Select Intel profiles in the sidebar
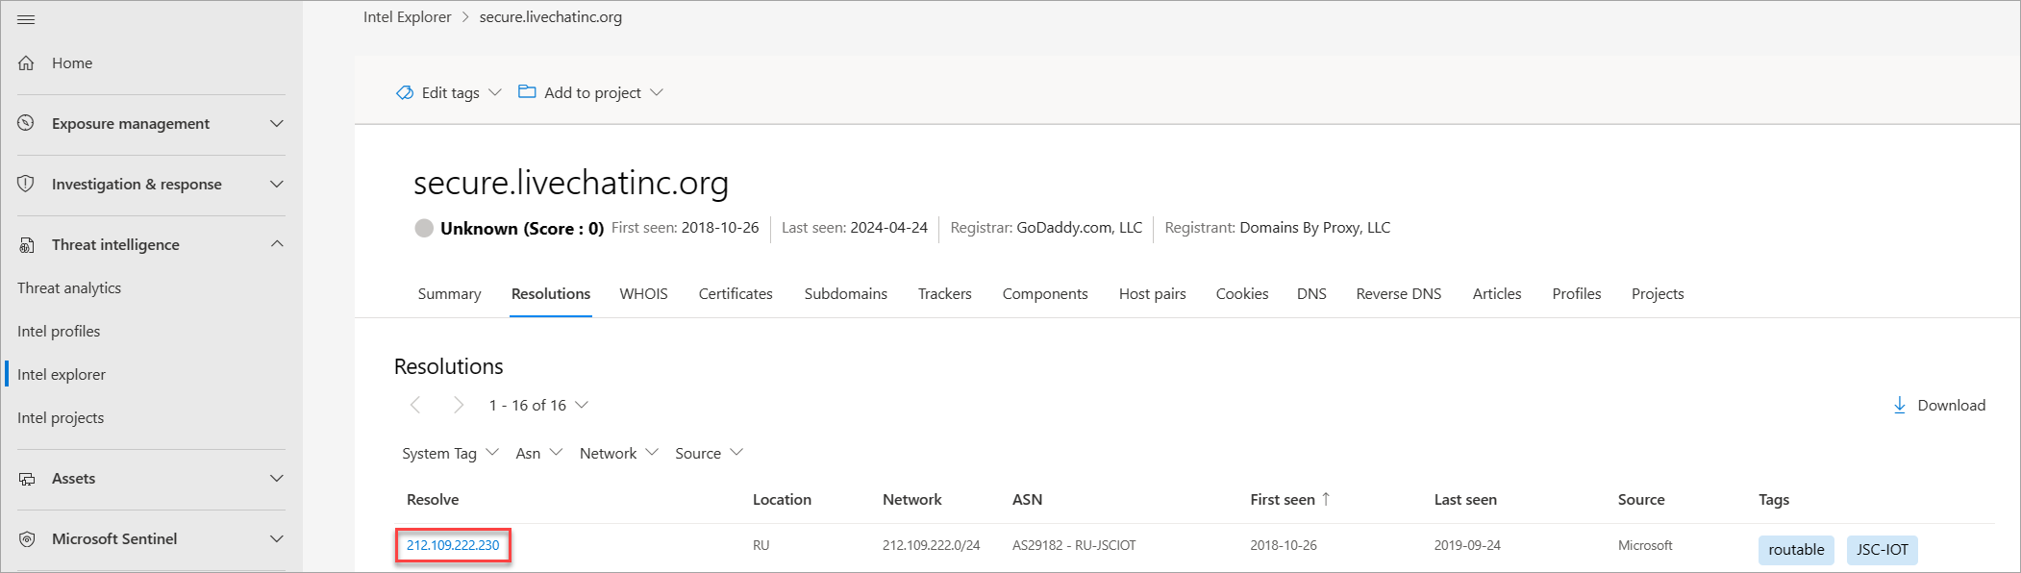Screen dimensions: 2021x573 click(59, 332)
